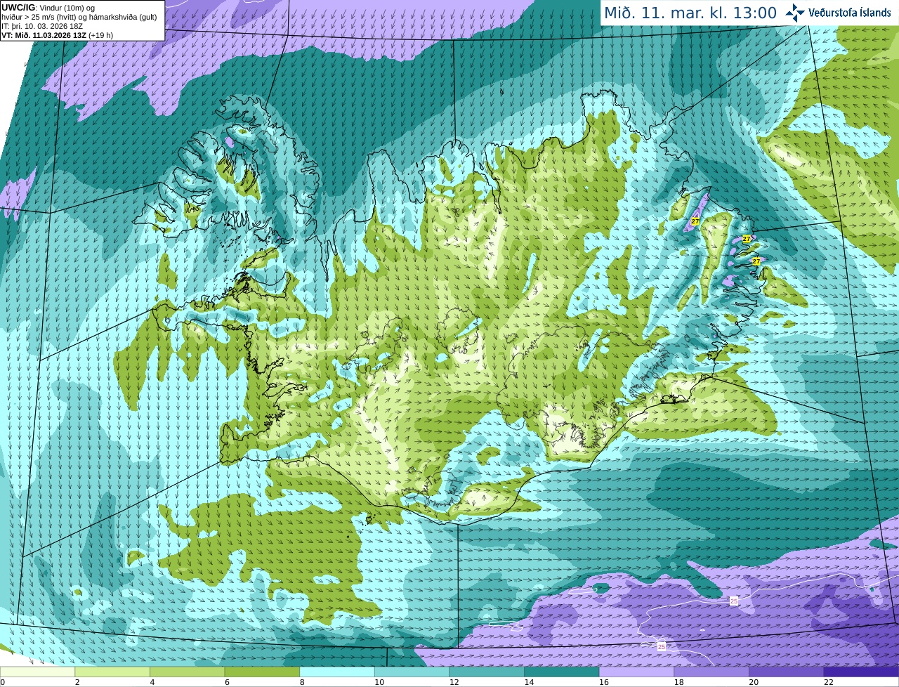Click the "IT: þri. 10. 03. 2026 18Z" line
Image resolution: width=899 pixels, height=687 pixels.
[42, 26]
